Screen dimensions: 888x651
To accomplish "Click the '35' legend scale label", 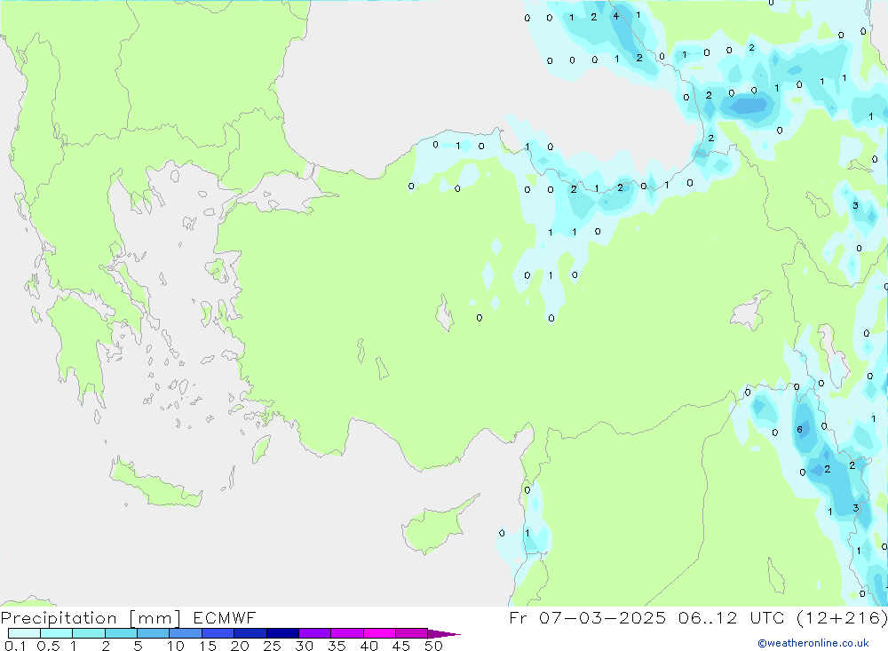I will pos(337,646).
